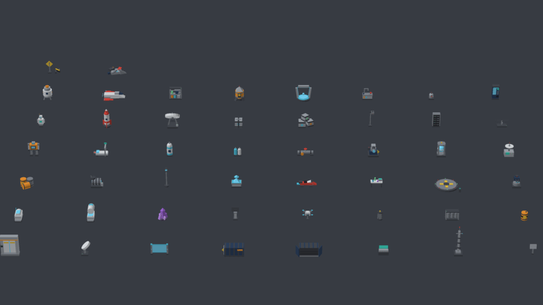Pick the gray machine with disc on top
The width and height of the screenshot is (543, 305).
click(509, 150)
